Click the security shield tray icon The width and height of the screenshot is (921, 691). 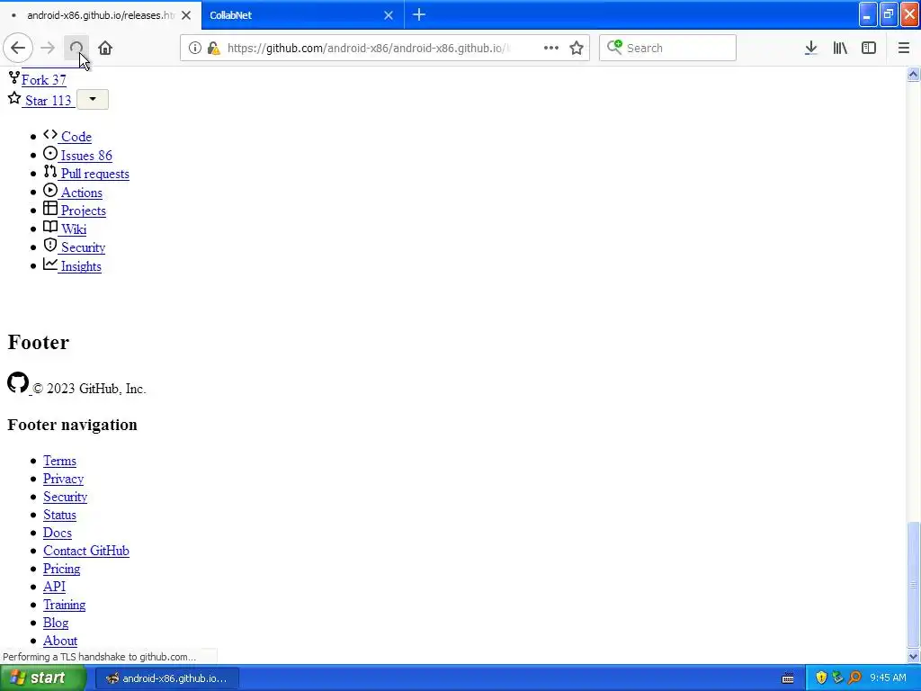821,678
